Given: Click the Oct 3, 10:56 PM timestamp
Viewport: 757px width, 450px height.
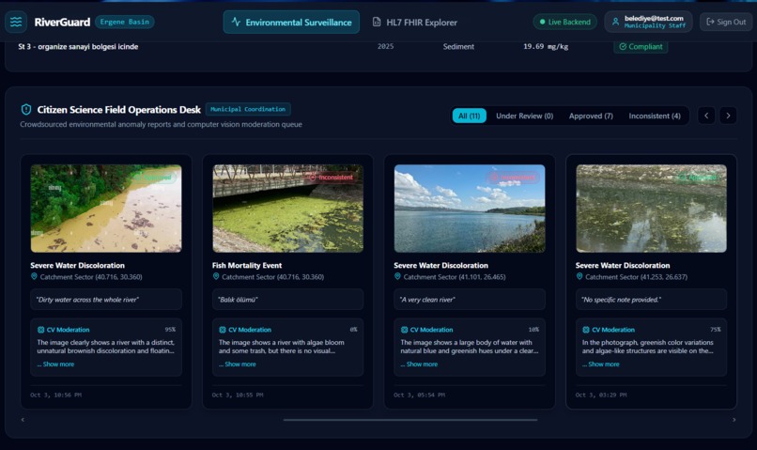Looking at the screenshot, I should 55,395.
